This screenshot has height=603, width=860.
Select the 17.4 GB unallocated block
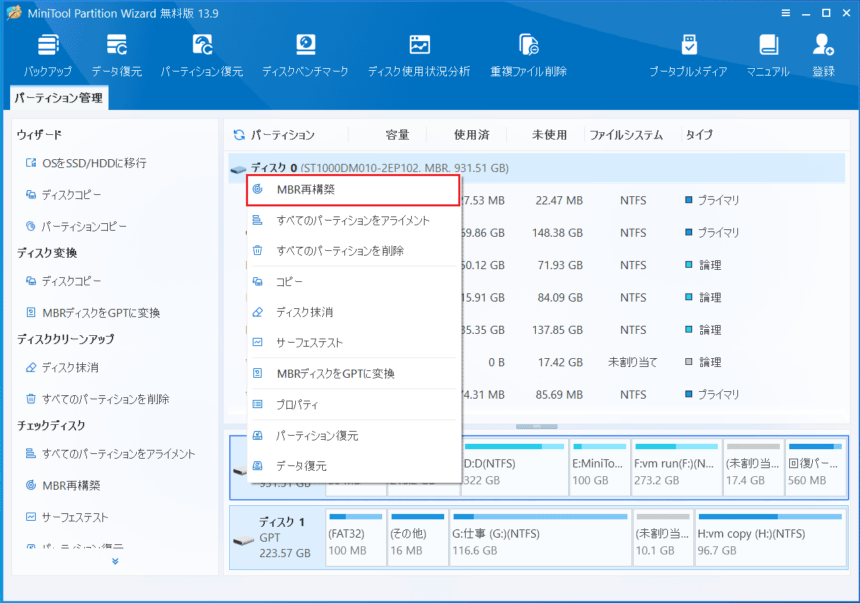(753, 467)
